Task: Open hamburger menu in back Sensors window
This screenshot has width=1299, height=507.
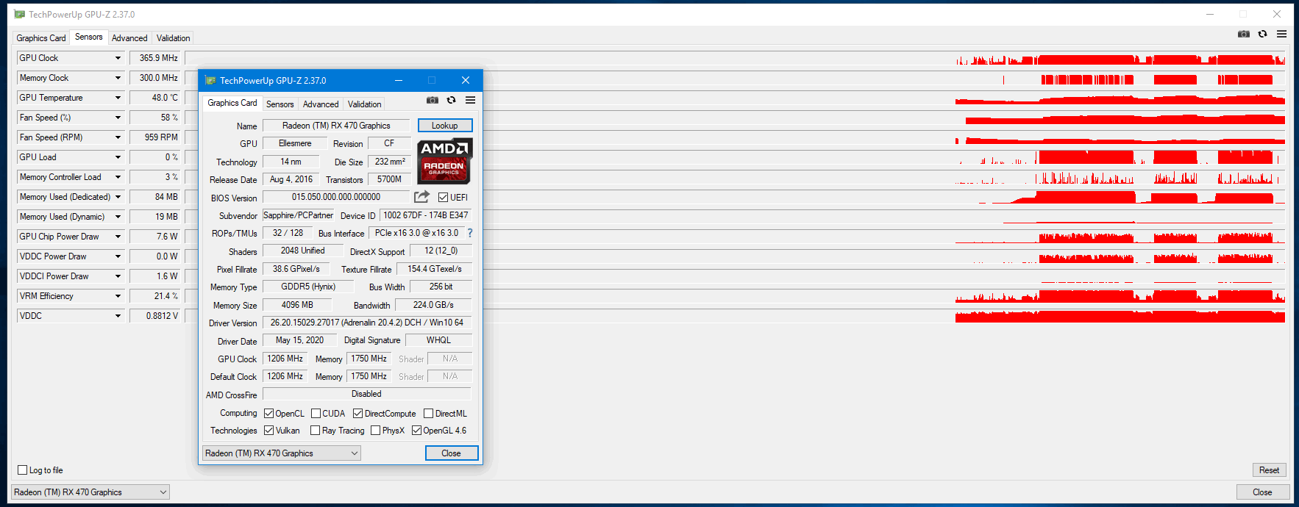Action: coord(1281,34)
